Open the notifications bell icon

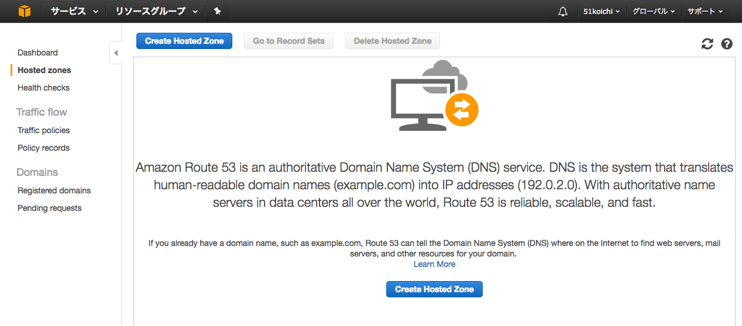point(563,12)
